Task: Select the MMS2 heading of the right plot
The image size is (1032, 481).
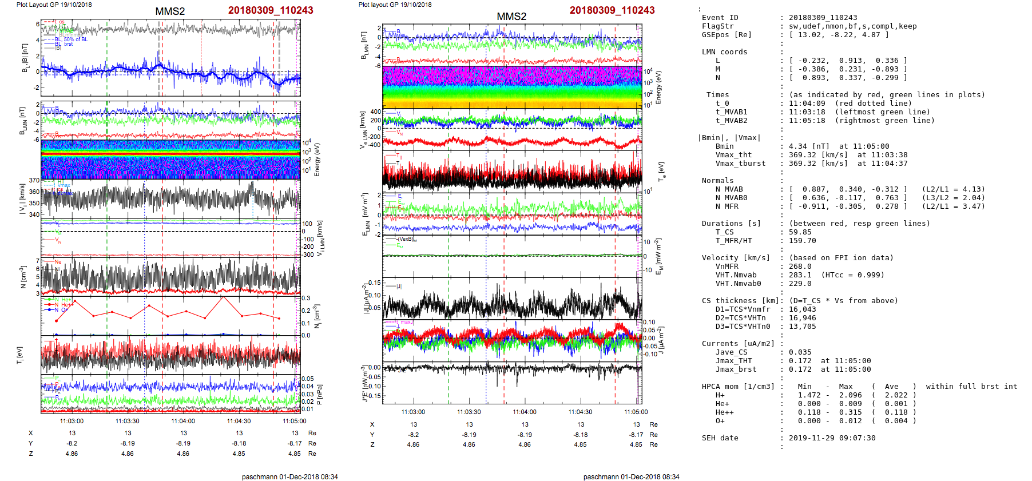Action: [x=511, y=17]
